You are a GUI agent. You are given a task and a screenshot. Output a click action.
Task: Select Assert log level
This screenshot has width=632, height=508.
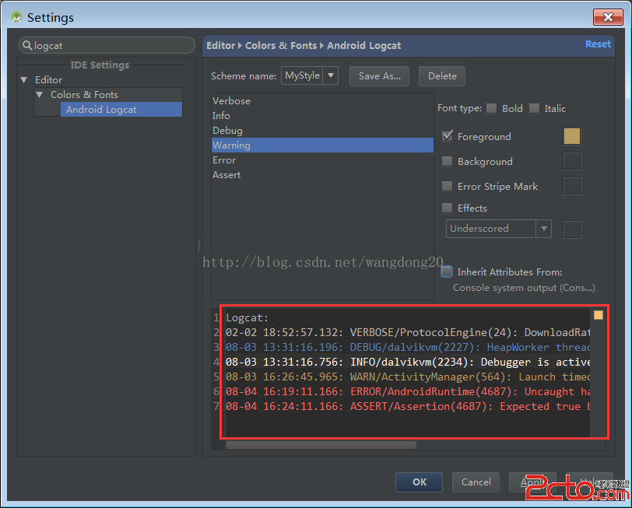(322, 175)
